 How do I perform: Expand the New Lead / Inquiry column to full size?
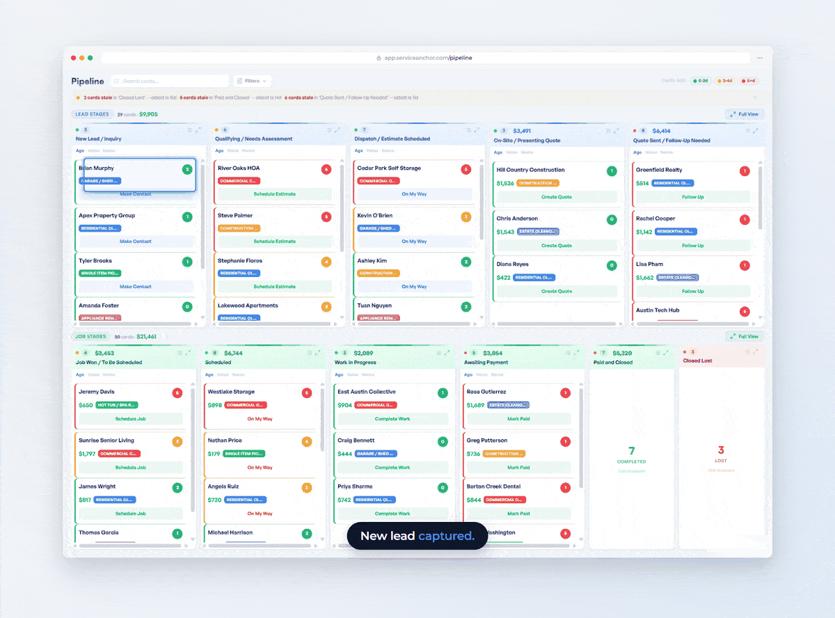pyautogui.click(x=198, y=129)
